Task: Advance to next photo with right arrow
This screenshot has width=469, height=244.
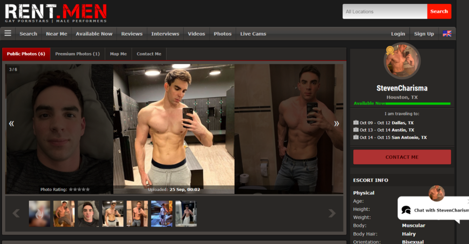Action: click(336, 123)
